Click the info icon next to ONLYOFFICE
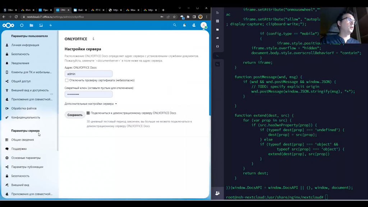 [93, 39]
